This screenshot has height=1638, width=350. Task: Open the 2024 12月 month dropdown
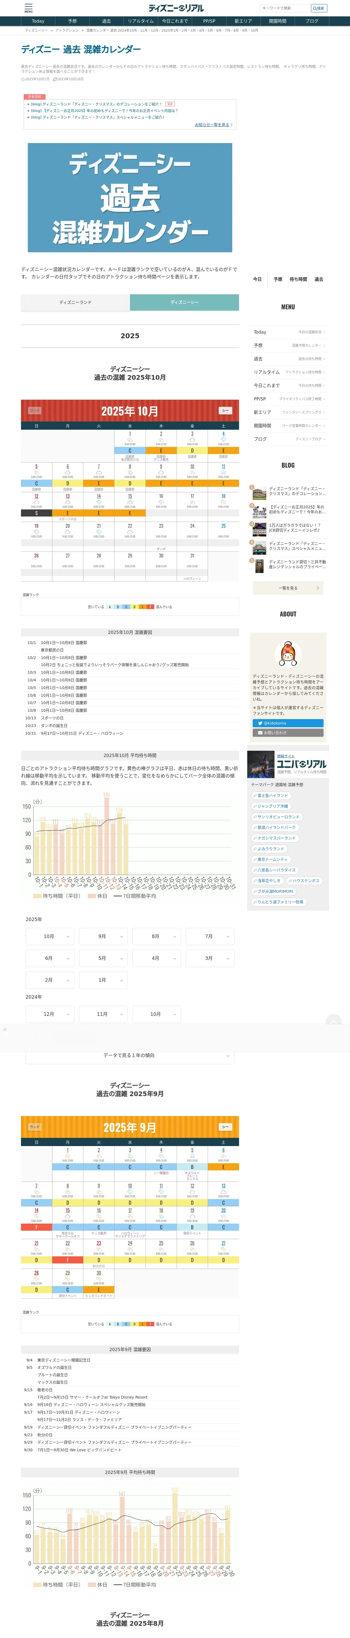click(x=50, y=1014)
